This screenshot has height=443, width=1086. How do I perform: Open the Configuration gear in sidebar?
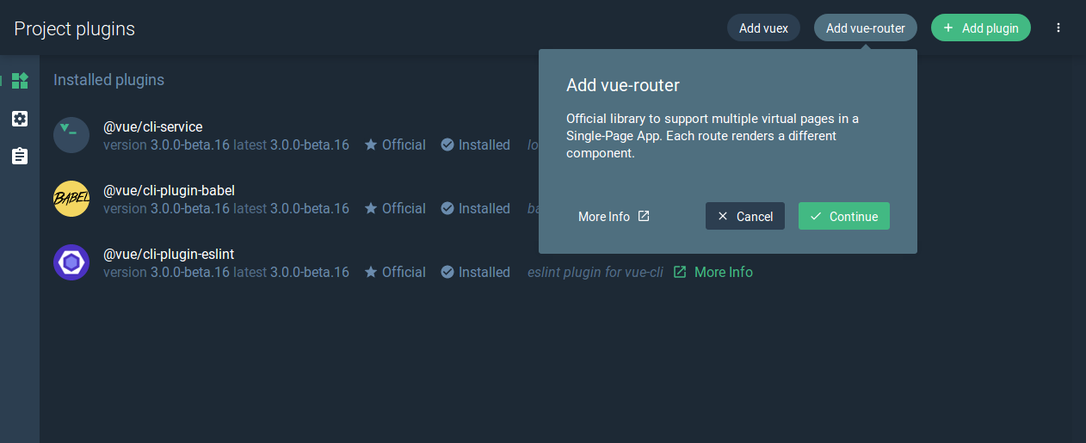(20, 119)
